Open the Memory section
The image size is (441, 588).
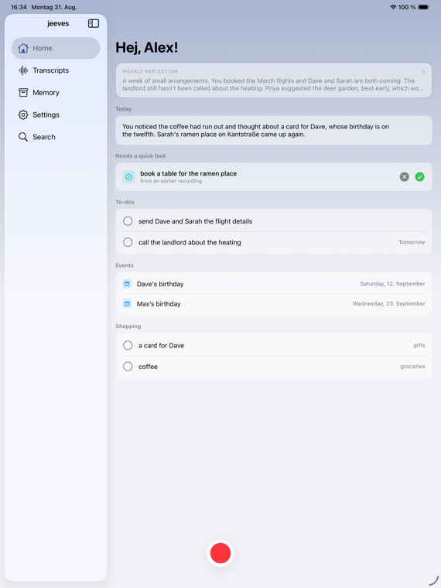56,92
